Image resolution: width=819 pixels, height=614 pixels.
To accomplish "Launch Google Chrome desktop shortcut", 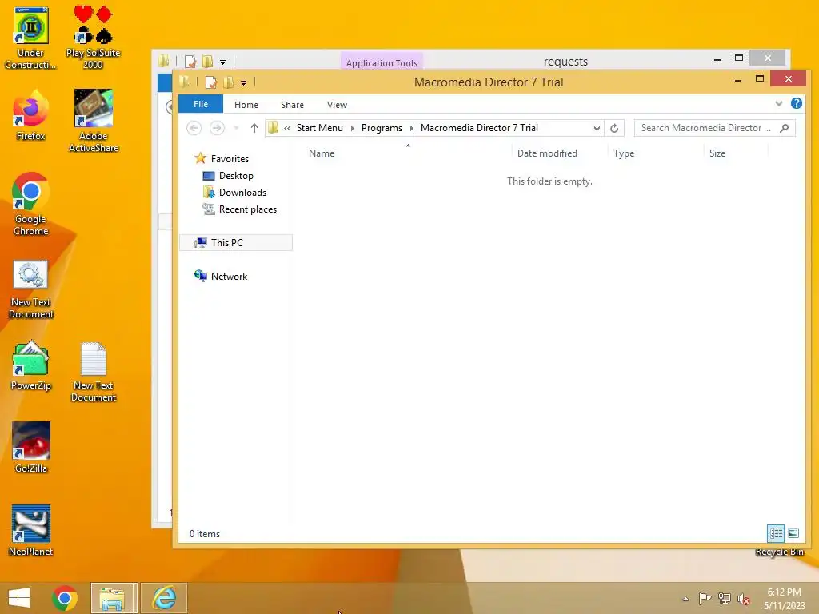I will [x=31, y=204].
